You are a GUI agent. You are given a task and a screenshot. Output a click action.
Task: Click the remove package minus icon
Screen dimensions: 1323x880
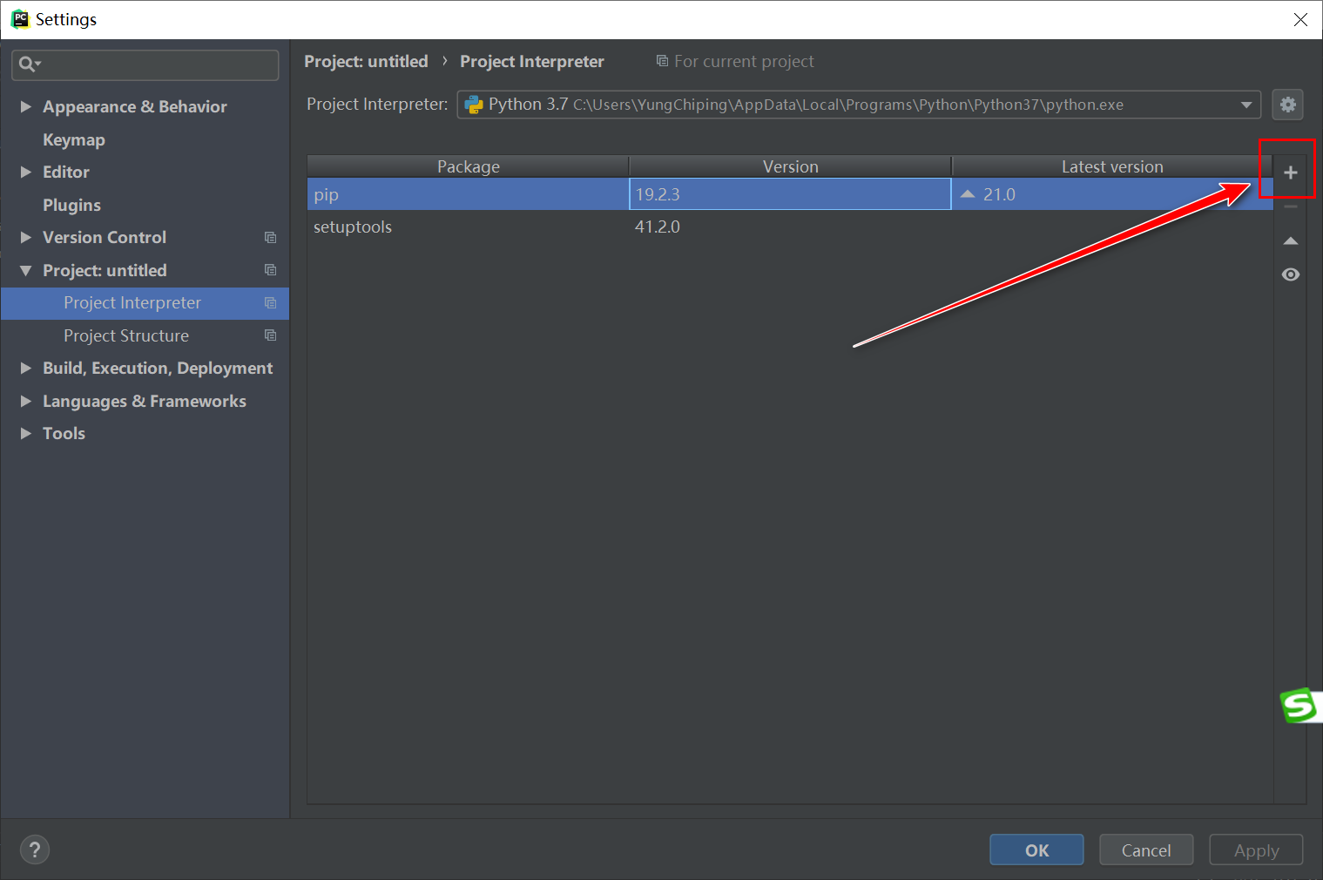[x=1290, y=206]
